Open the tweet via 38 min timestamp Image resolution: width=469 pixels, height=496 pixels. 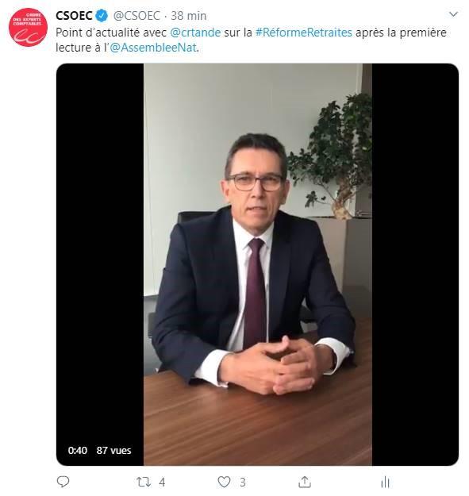pos(189,16)
